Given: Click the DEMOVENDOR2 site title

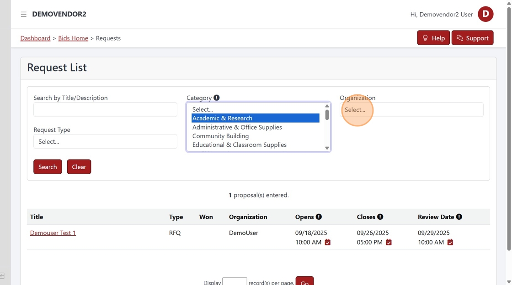Looking at the screenshot, I should pos(59,14).
